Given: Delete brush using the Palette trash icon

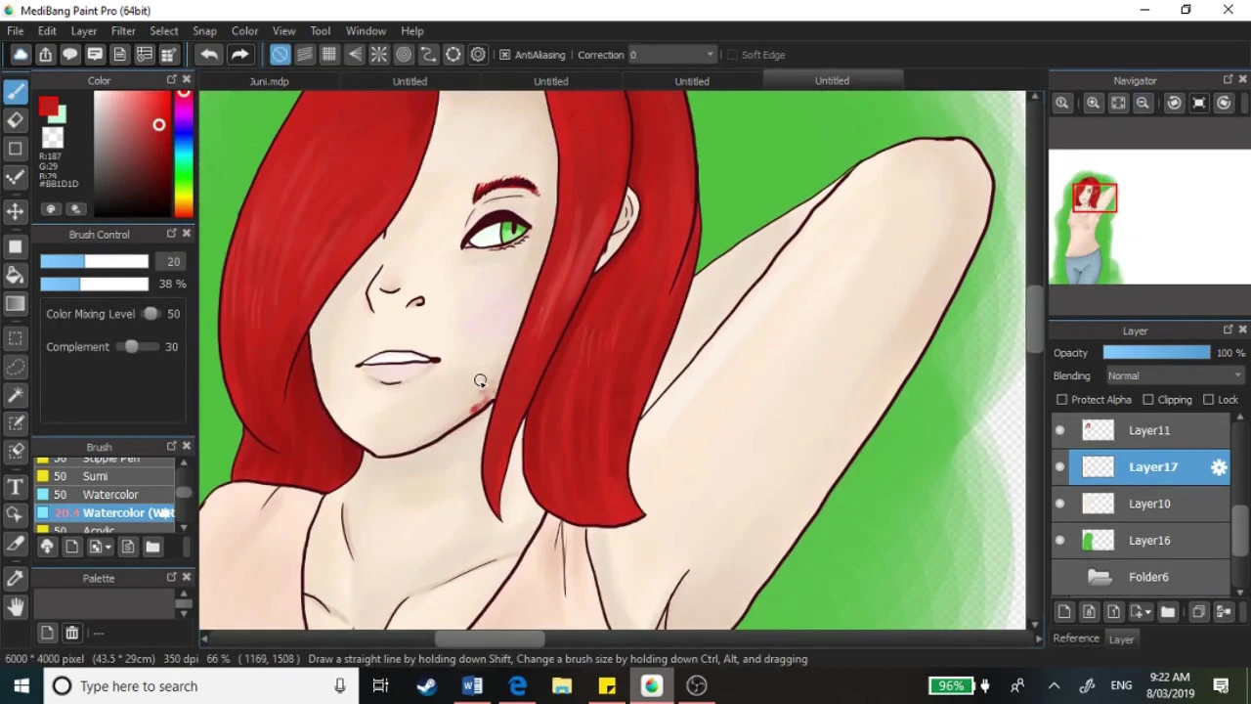Looking at the screenshot, I should pos(71,633).
